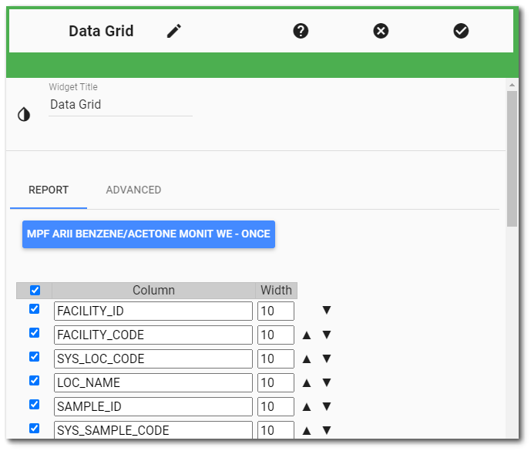Cancel changes with the X circle icon
Image resolution: width=531 pixels, height=451 pixels.
tap(381, 31)
